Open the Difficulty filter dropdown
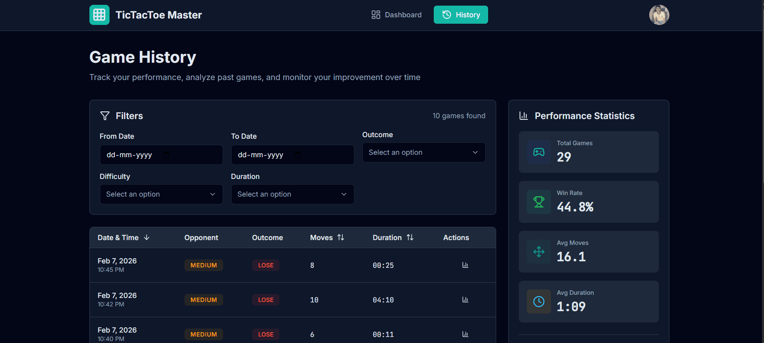Image resolution: width=764 pixels, height=343 pixels. click(x=161, y=194)
